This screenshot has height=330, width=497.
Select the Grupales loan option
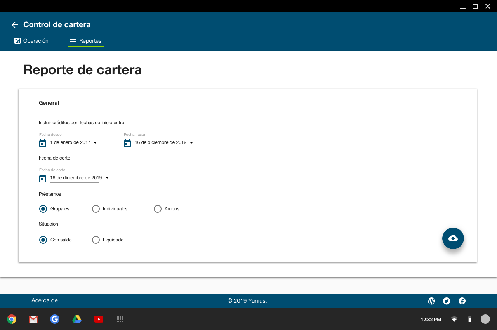point(43,209)
